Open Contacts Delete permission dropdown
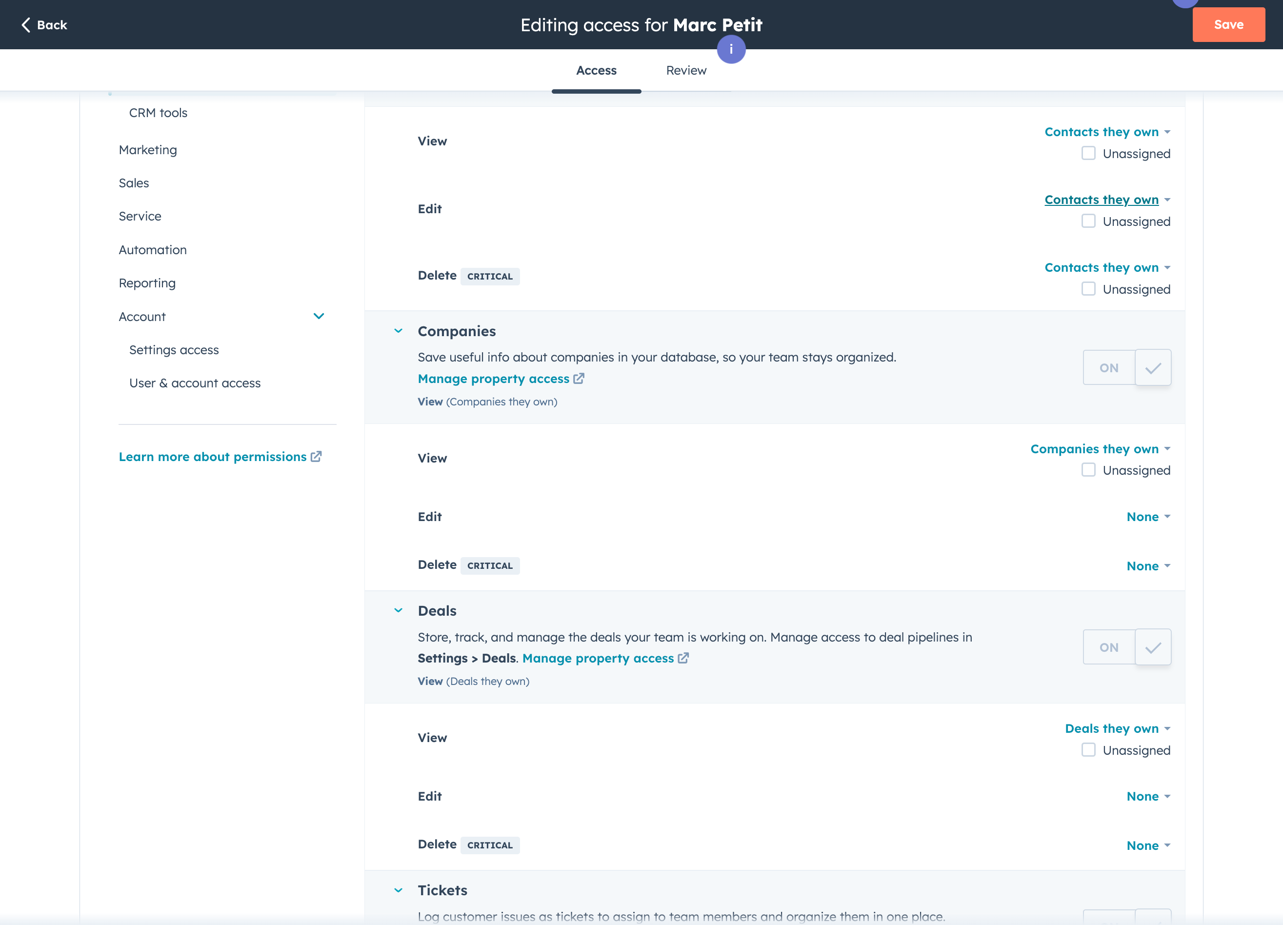1283x925 pixels. (x=1107, y=268)
